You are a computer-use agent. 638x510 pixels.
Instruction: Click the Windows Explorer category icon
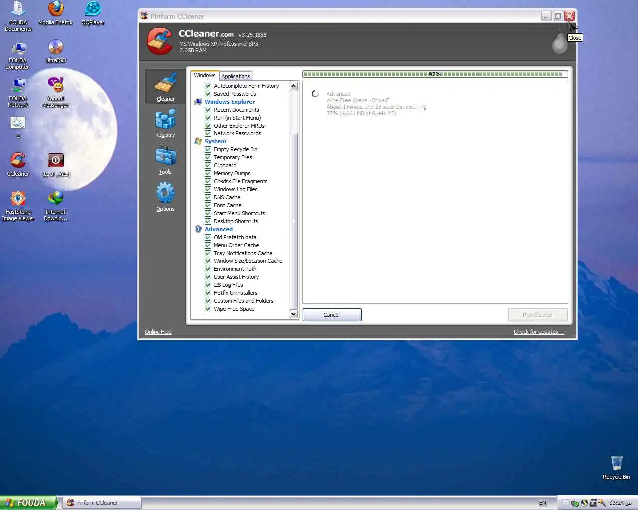[198, 102]
